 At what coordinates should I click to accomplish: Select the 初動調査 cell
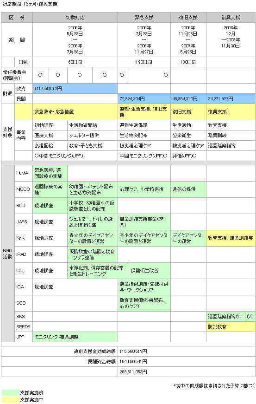coord(50,125)
